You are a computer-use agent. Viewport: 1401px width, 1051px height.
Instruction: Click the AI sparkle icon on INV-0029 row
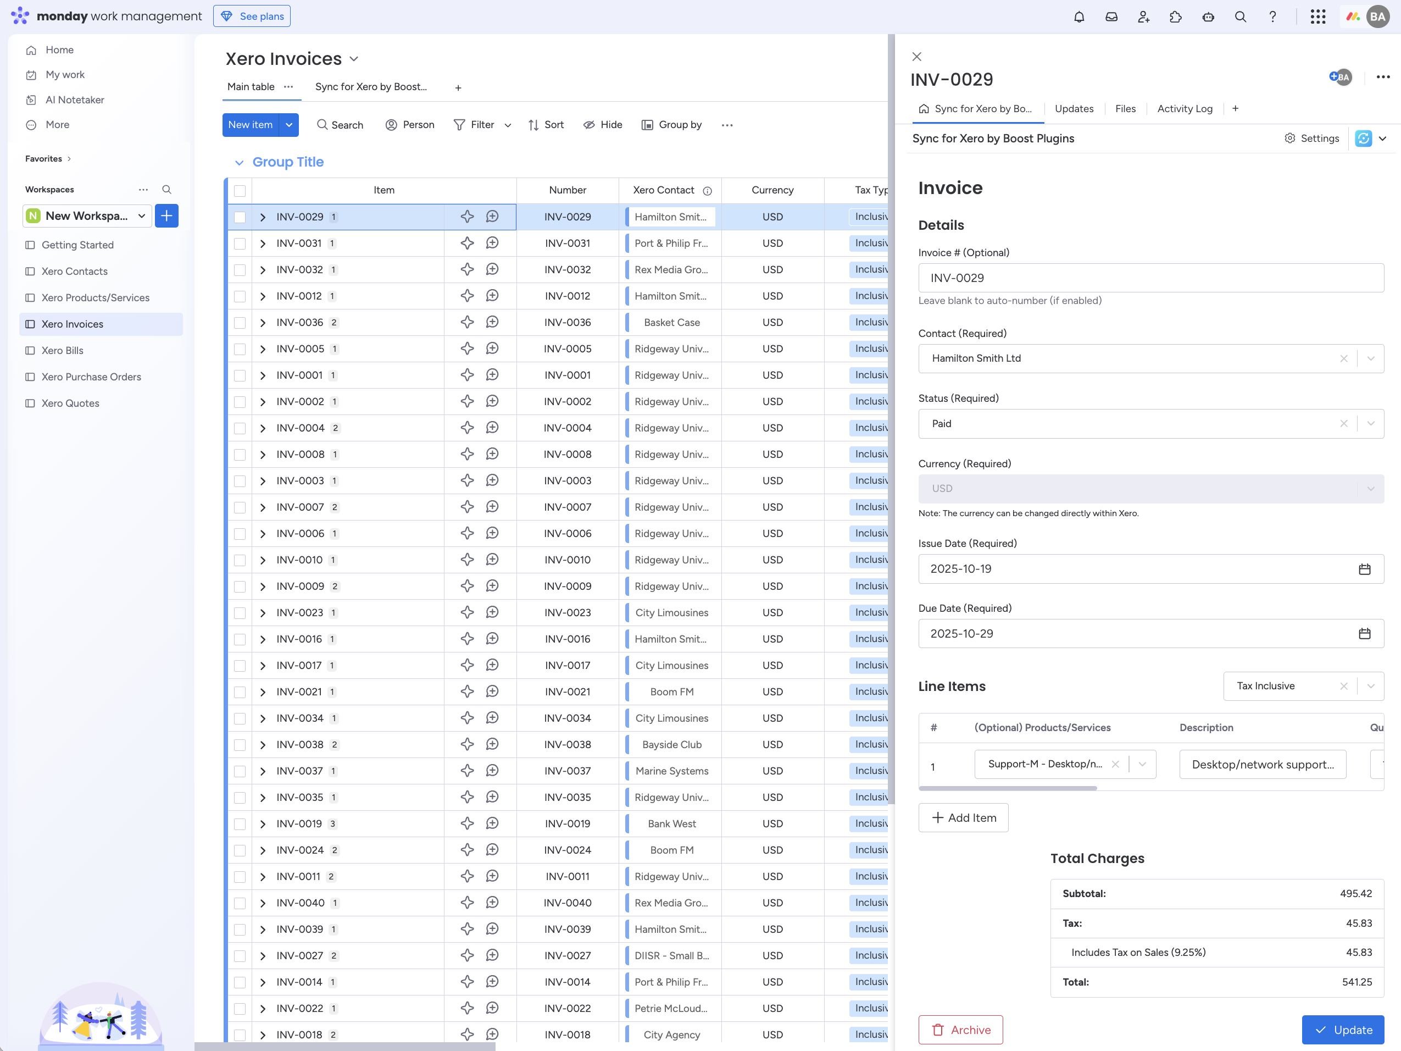pos(467,216)
